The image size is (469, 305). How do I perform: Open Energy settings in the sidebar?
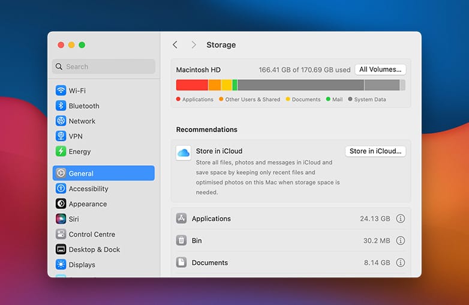104,151
